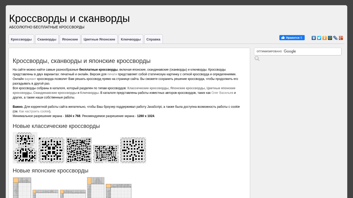Click the bold text 1024 x 768
The image size is (353, 198).
click(73, 116)
